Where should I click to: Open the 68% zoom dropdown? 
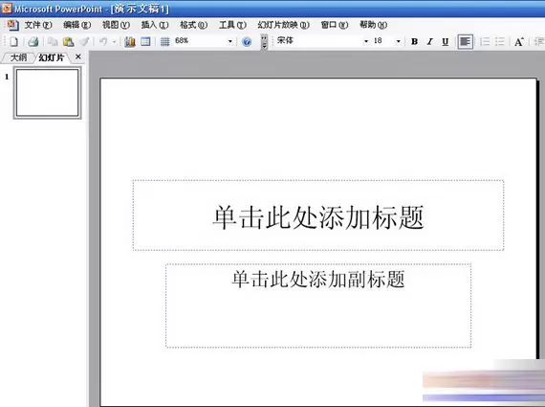[x=229, y=41]
